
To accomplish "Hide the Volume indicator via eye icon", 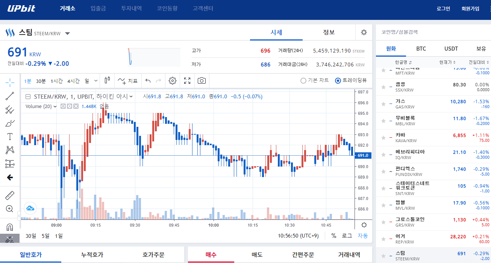I will (x=63, y=106).
